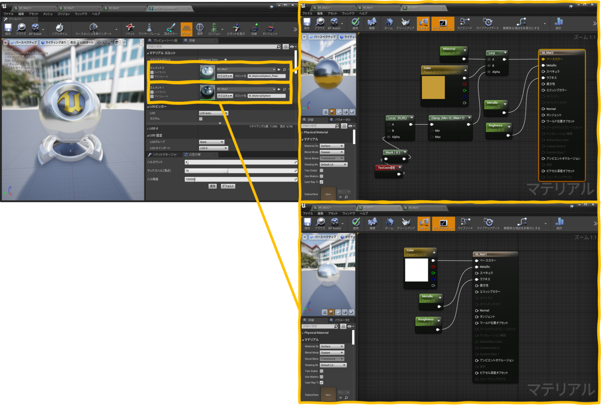Open the Element 0 M_Mat1 material dropdown
The image size is (601, 405).
pos(246,70)
